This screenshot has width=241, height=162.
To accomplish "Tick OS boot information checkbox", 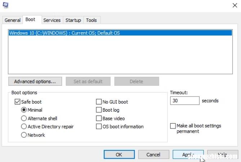I will tap(99, 126).
